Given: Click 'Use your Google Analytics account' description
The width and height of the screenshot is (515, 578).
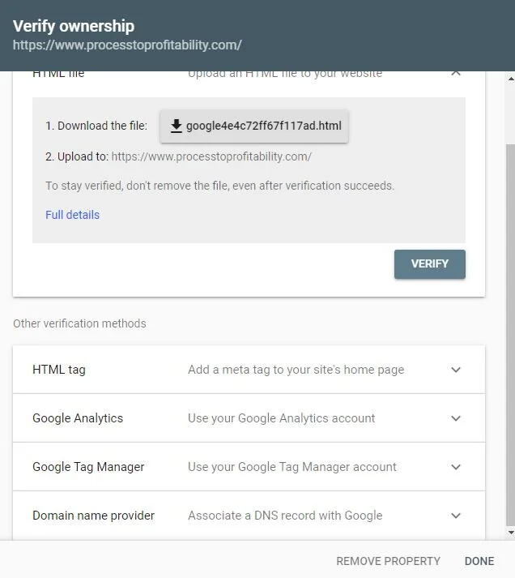Looking at the screenshot, I should pos(281,418).
